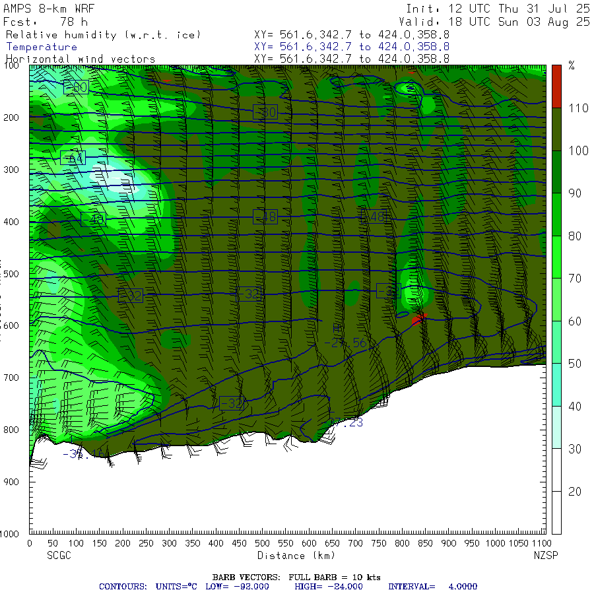This screenshot has height=594, width=594.
Task: Click the pale 30–40% color bar segment
Action: pos(556,427)
